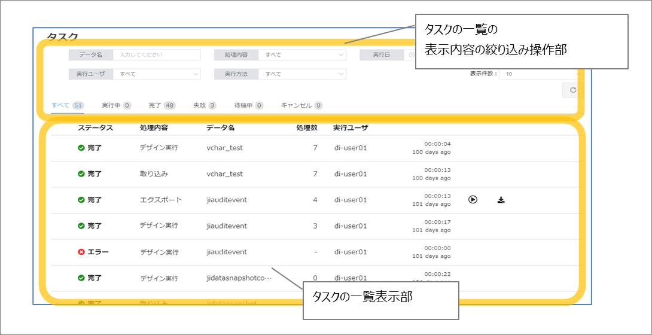Click the play icon in the エクスポート row
Viewport: 652px width, 335px height.
(473, 199)
